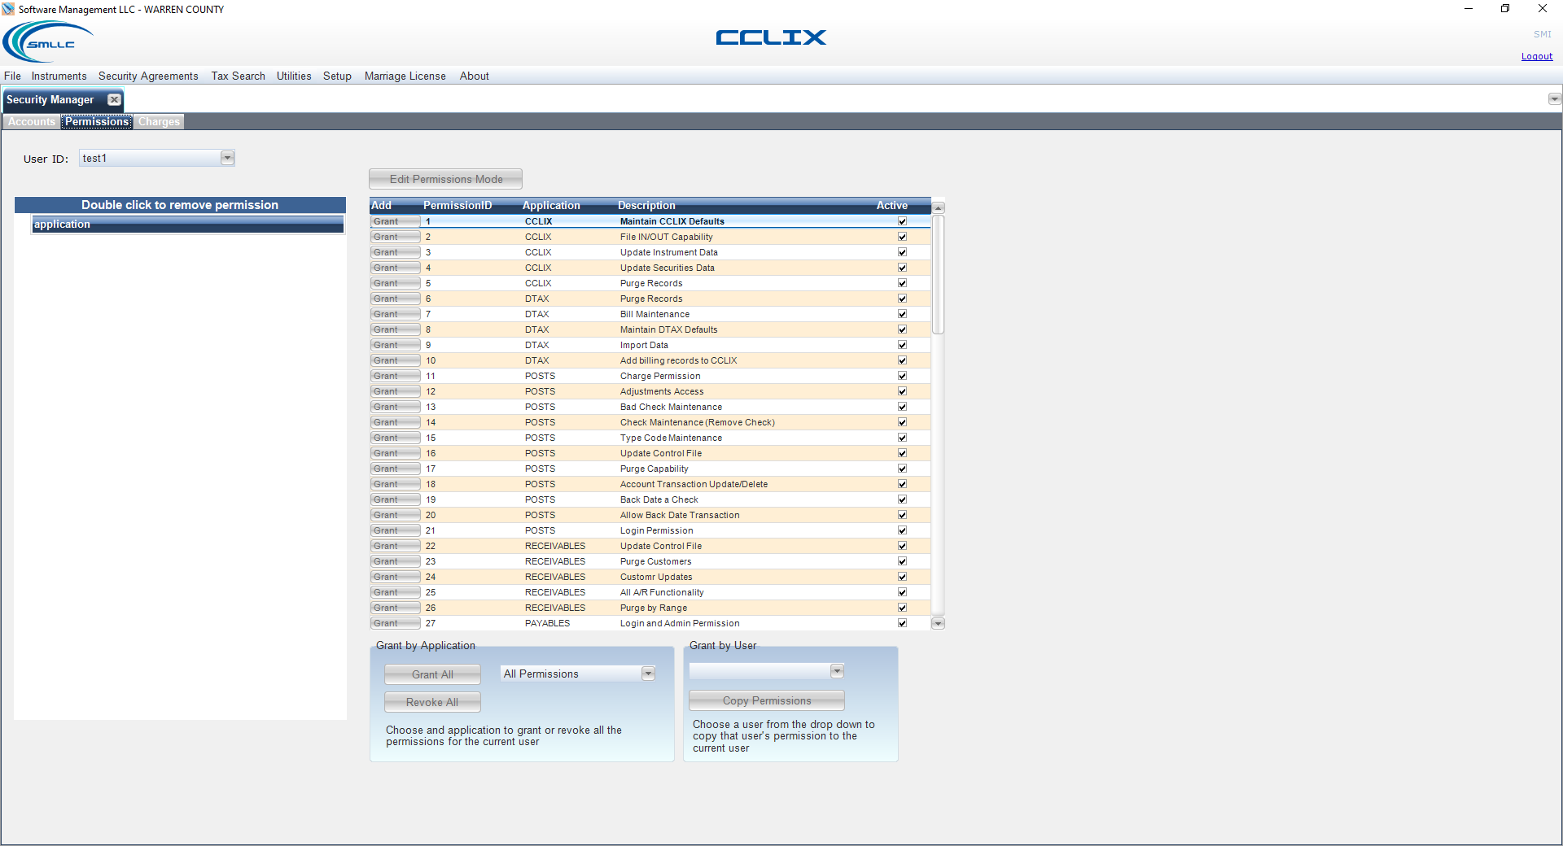Select Account Transaction Update/Delete text
Screen dimensions: 1563x846
pyautogui.click(x=694, y=484)
